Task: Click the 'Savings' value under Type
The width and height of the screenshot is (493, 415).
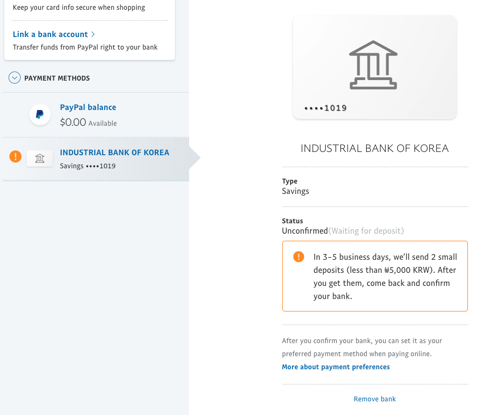Action: [295, 191]
